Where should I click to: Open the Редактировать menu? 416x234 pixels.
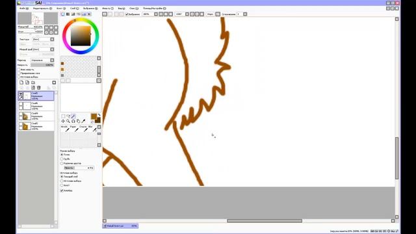tap(42, 8)
